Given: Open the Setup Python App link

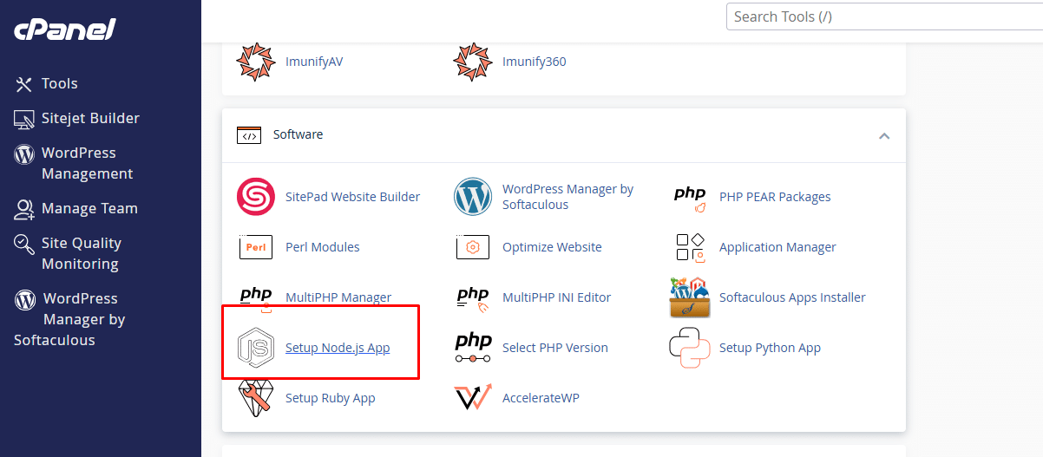Looking at the screenshot, I should [x=770, y=348].
